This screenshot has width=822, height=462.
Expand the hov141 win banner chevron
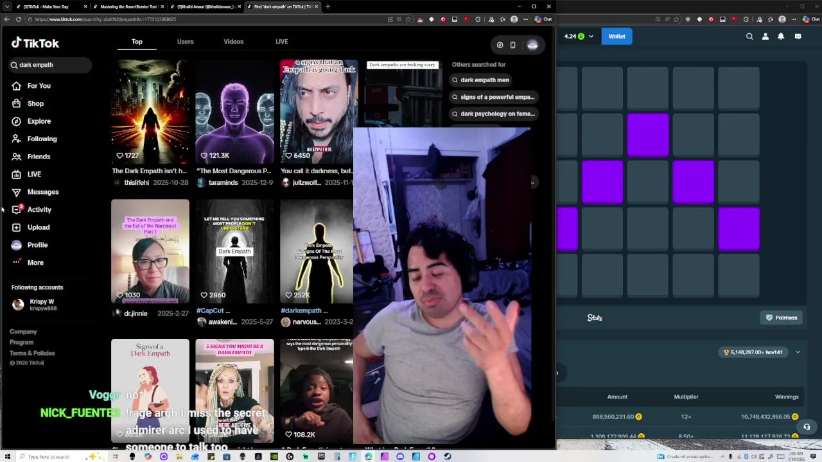pyautogui.click(x=798, y=352)
